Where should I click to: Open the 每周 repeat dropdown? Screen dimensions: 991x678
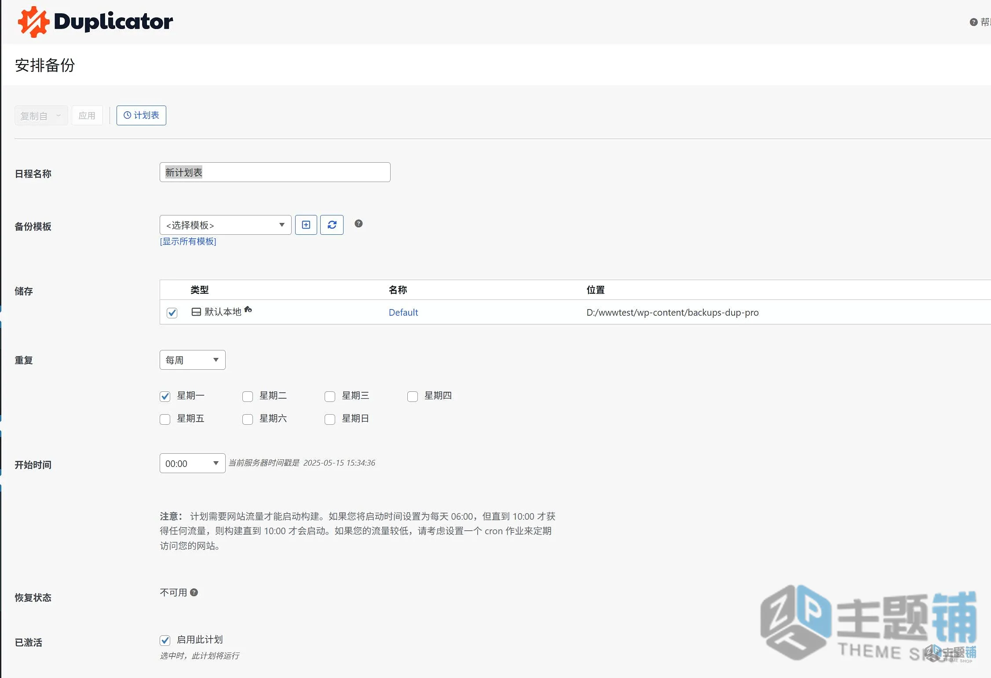click(x=192, y=360)
